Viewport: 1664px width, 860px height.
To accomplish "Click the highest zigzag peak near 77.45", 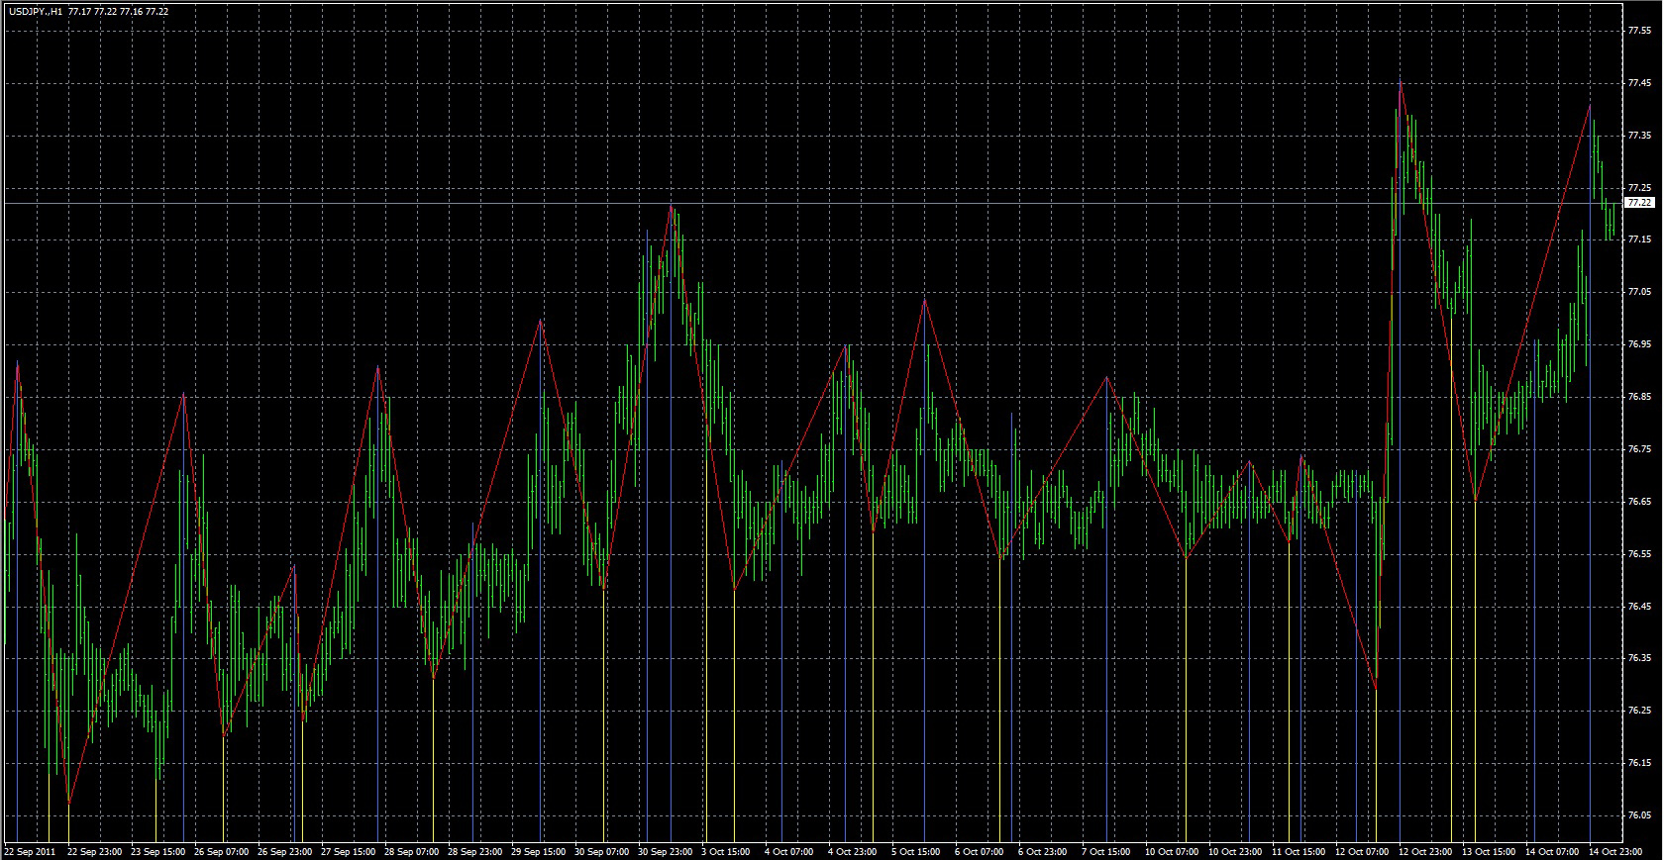I will pyautogui.click(x=1400, y=82).
